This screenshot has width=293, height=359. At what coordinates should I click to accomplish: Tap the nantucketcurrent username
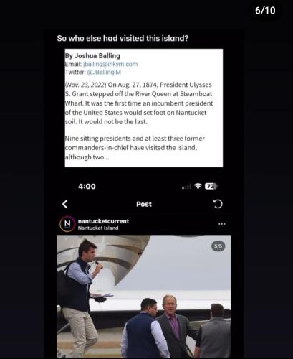coord(103,221)
